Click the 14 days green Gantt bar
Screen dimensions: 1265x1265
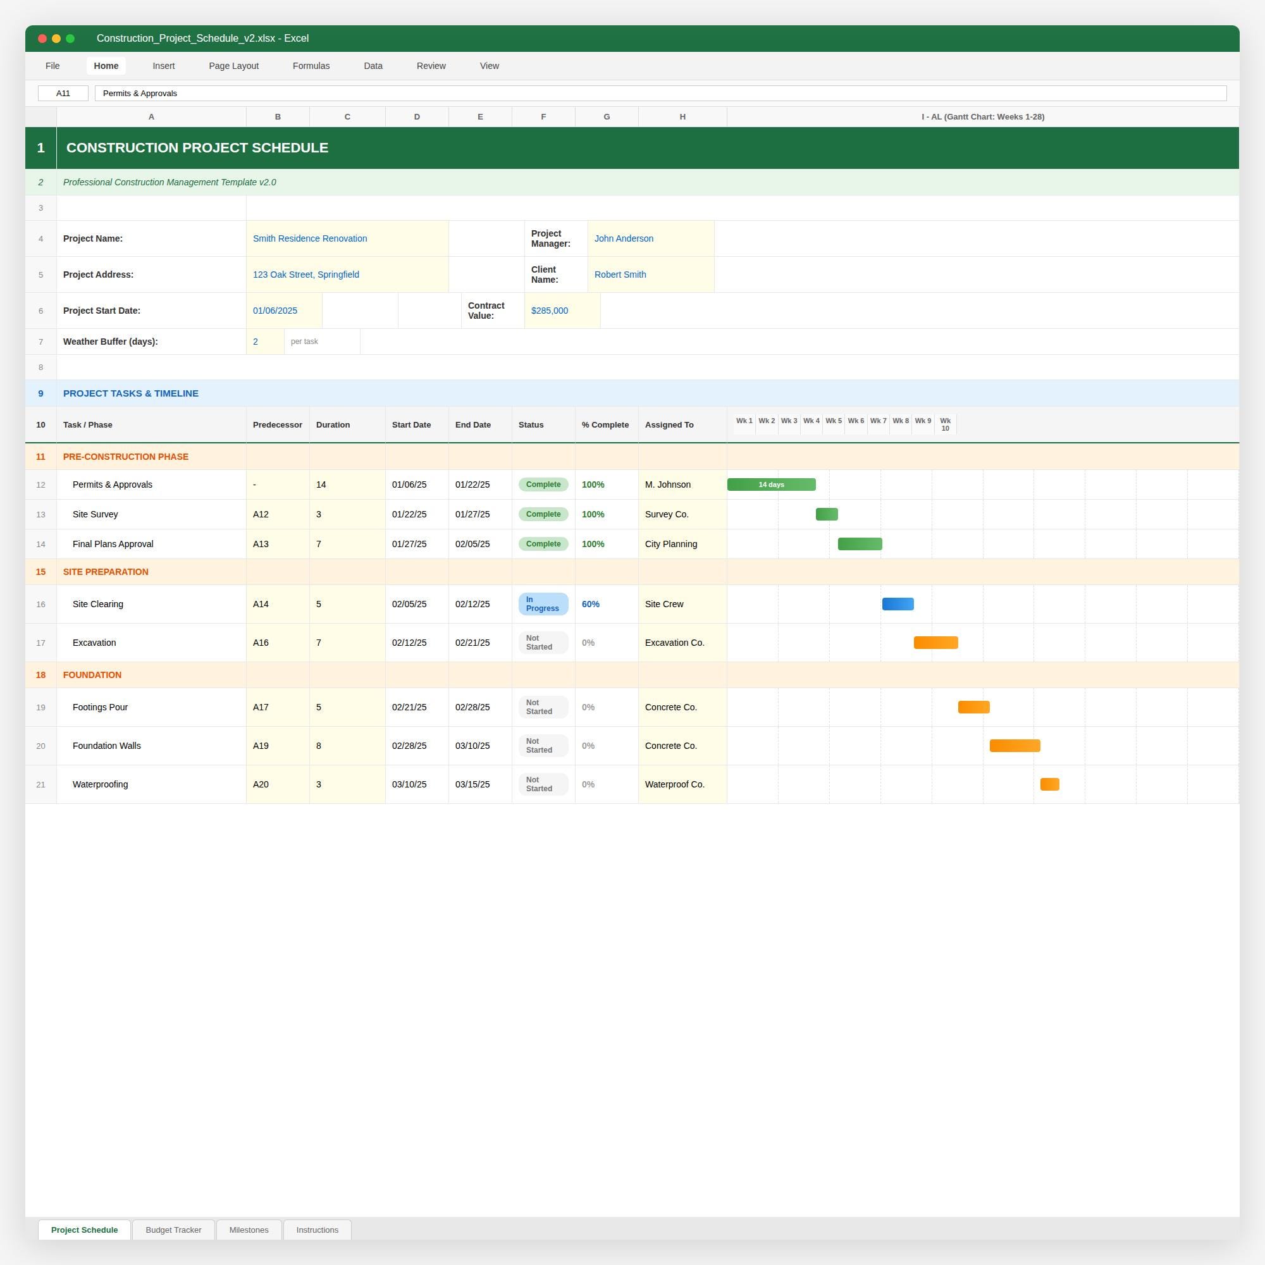[771, 484]
